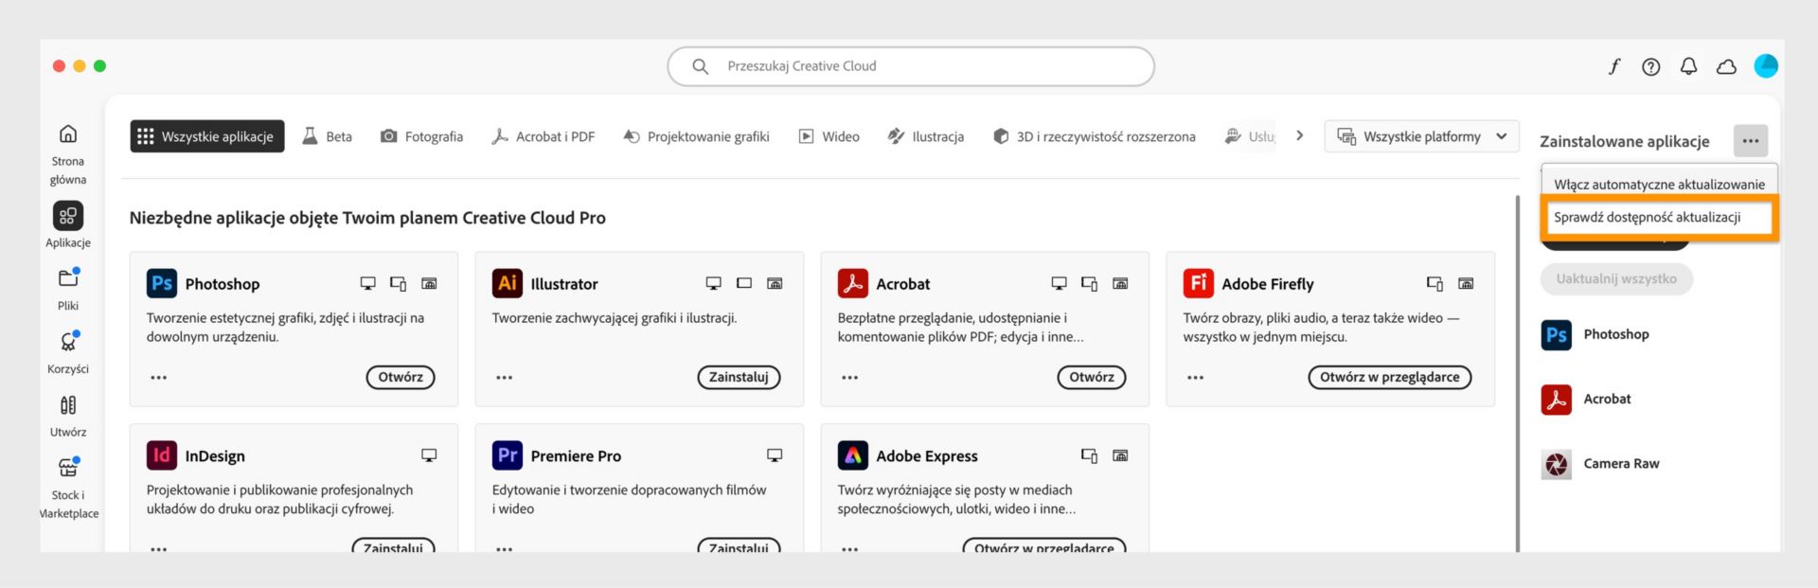Enable Włącz automatyczne aktualizowanie
1818x588 pixels.
point(1659,184)
